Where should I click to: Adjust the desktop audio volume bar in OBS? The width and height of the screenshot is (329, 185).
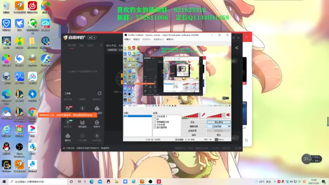pyautogui.click(x=215, y=115)
